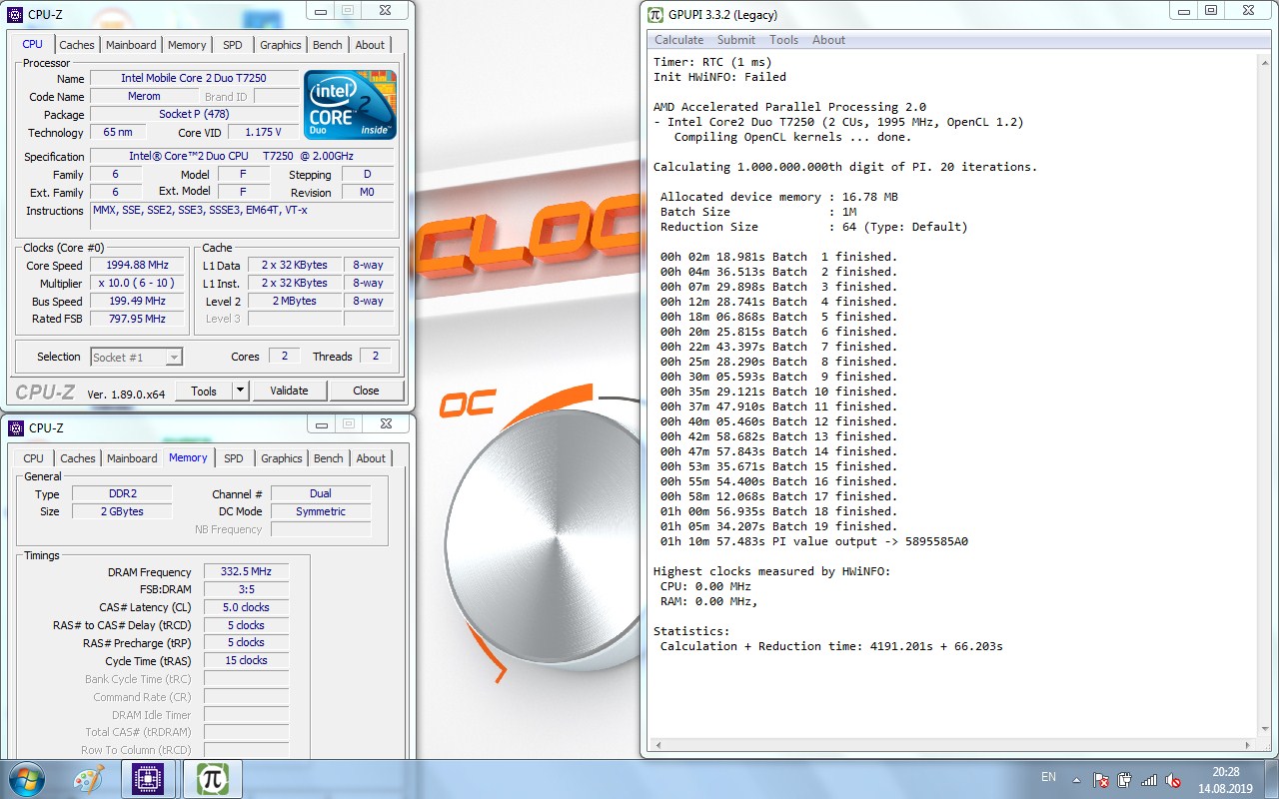This screenshot has width=1279, height=799.
Task: Click CPU-Z icon in lower window title bar
Action: tap(16, 427)
